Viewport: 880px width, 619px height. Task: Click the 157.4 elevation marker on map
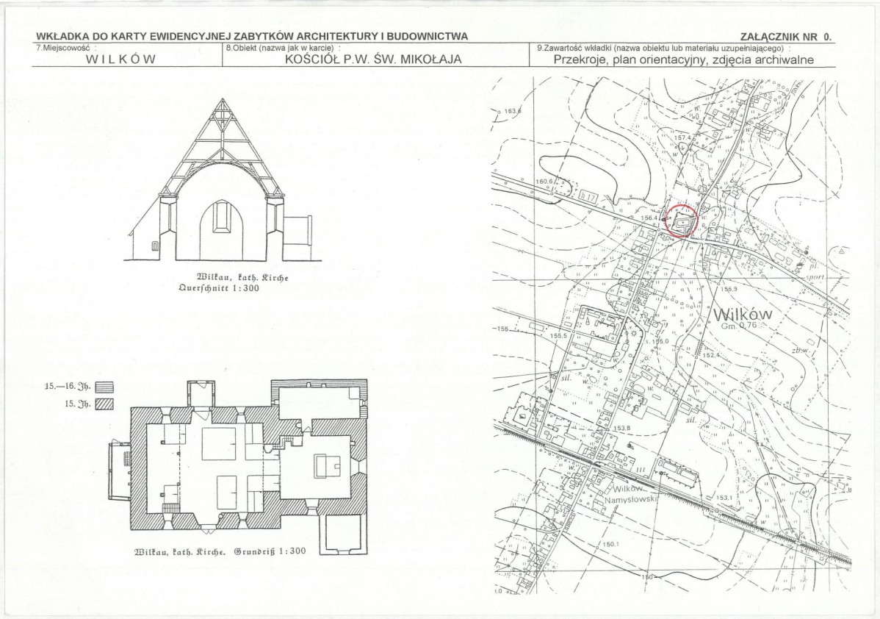(x=682, y=137)
